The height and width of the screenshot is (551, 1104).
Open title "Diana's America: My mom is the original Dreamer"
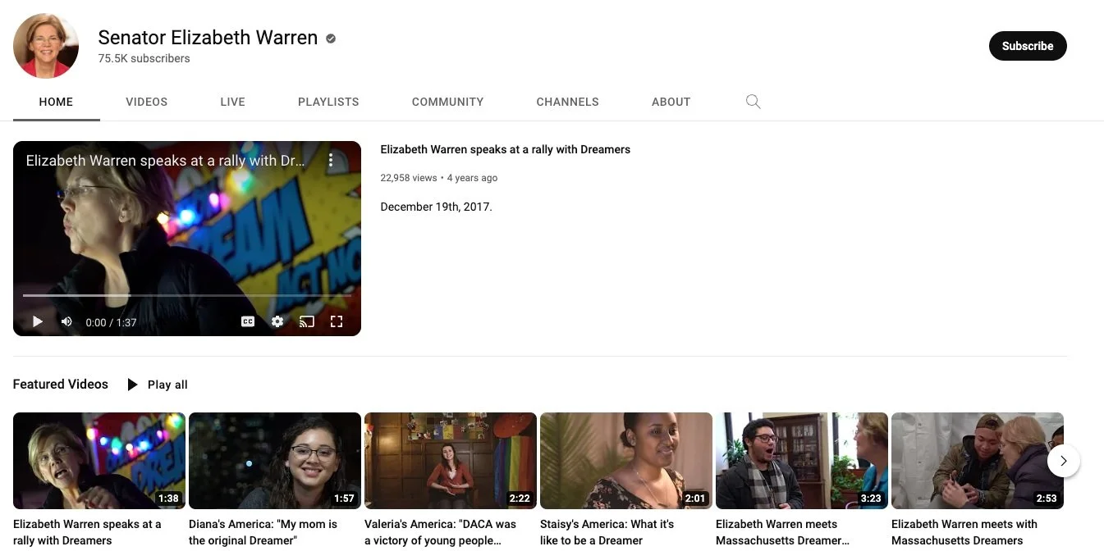click(x=263, y=532)
